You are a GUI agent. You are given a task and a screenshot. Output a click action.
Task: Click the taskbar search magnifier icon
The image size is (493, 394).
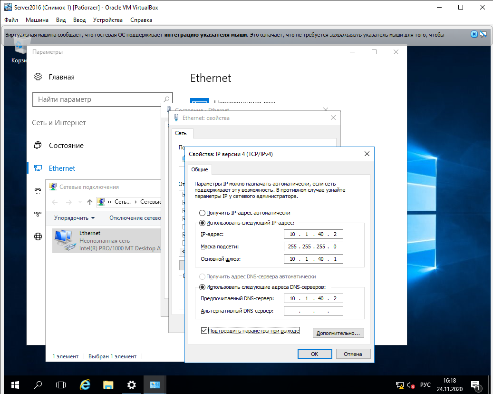pos(38,384)
